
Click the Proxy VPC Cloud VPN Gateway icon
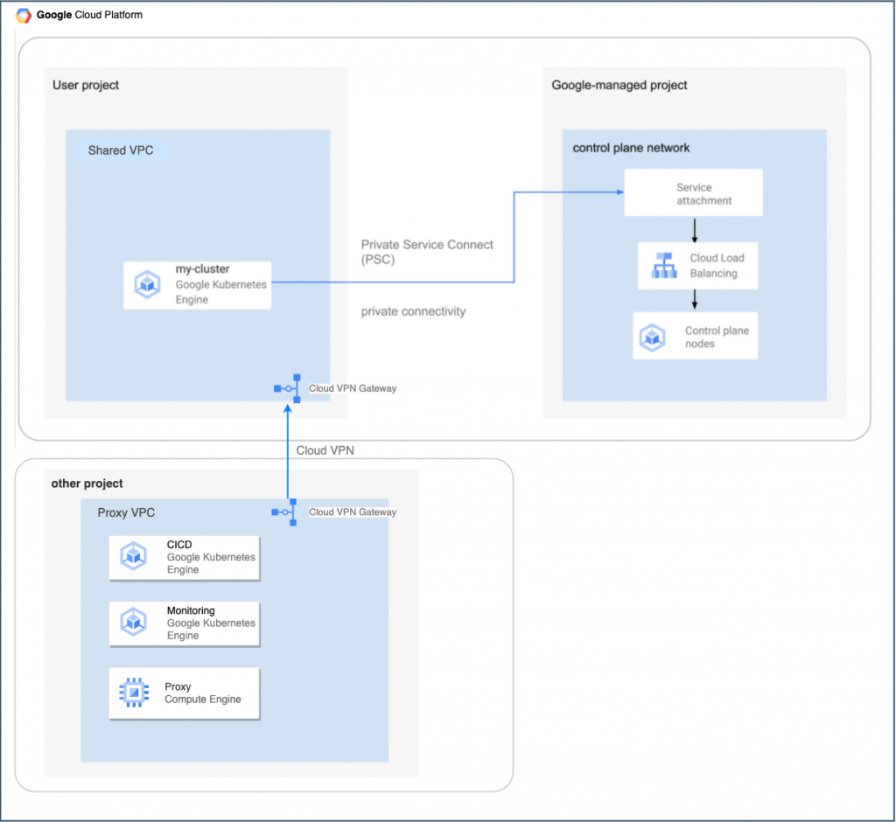284,512
